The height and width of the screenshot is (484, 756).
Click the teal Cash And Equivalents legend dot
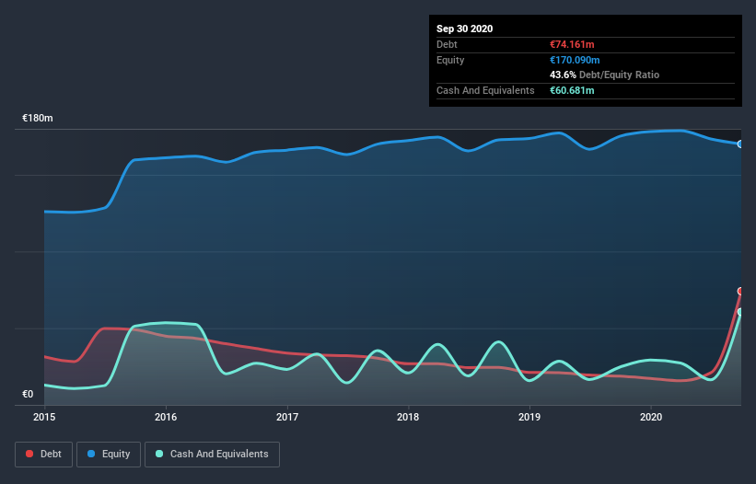coord(160,454)
